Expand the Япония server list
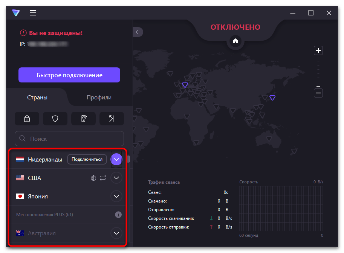Image resolution: width=344 pixels, height=253 pixels. point(116,196)
